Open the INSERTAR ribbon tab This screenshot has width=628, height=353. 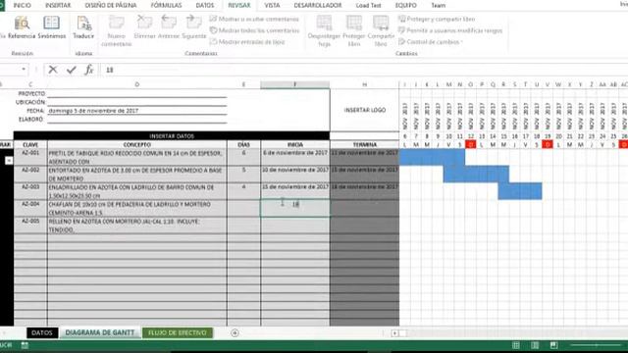pos(58,5)
